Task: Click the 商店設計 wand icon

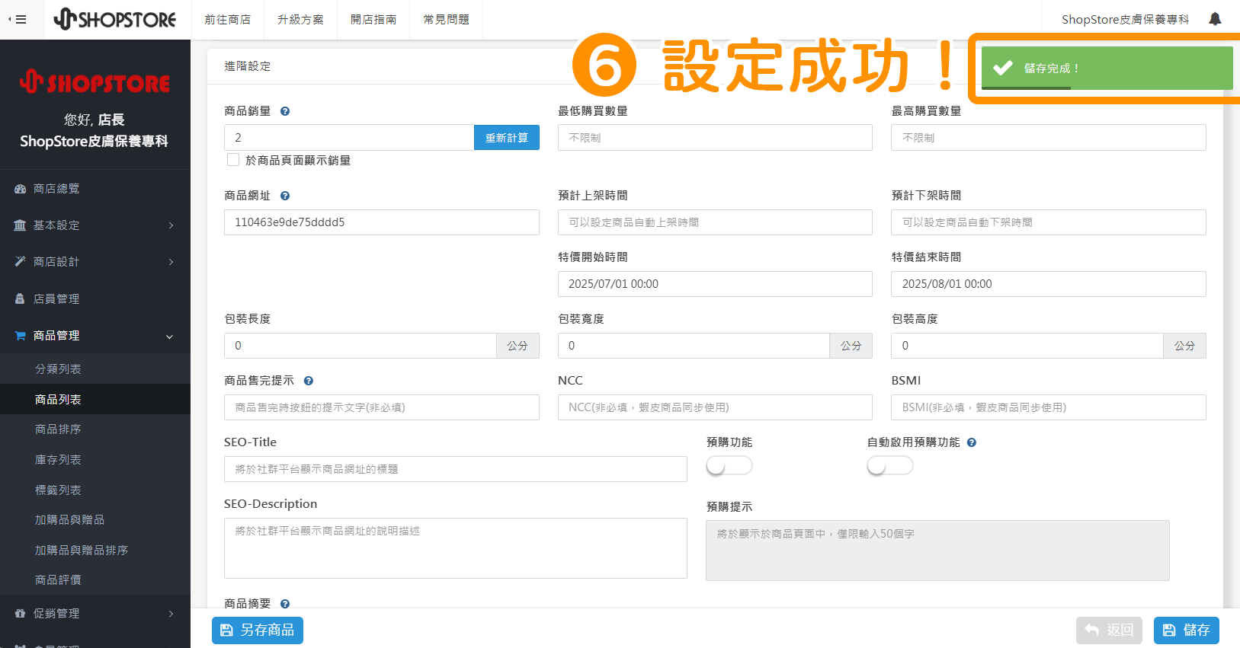Action: pyautogui.click(x=21, y=262)
